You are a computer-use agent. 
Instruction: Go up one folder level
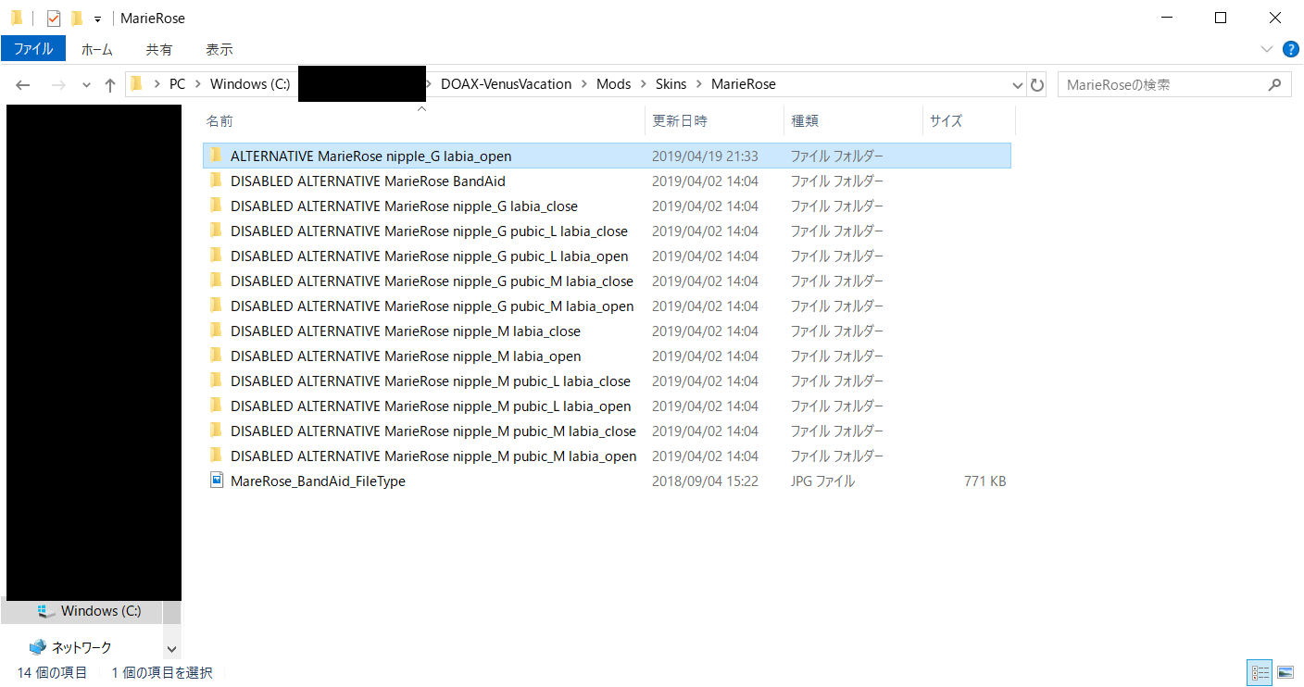pos(110,84)
